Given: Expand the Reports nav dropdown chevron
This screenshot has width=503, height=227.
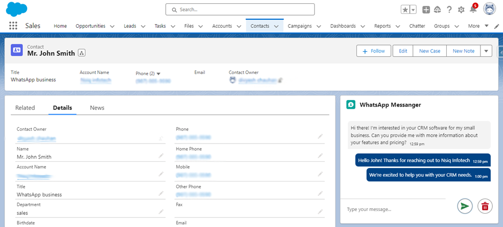Looking at the screenshot, I should point(398,26).
